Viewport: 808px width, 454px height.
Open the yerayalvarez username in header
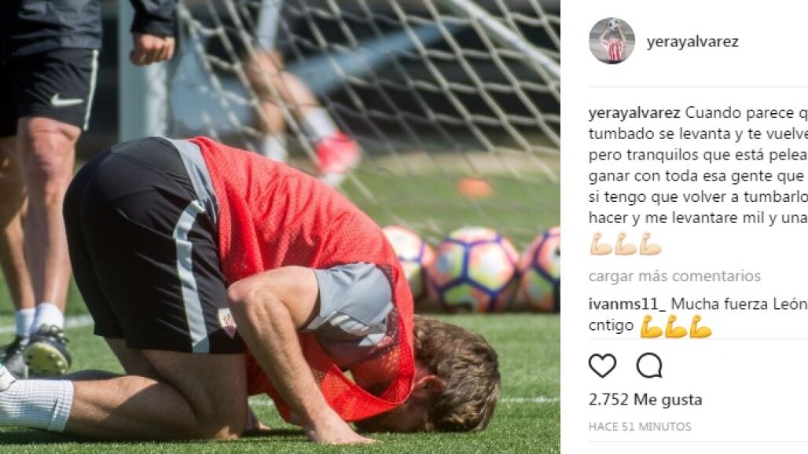[692, 42]
